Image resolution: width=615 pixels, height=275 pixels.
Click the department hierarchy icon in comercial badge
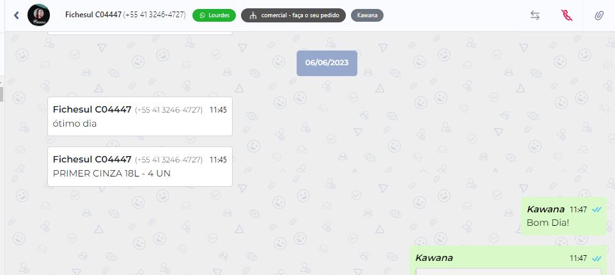pos(253,16)
